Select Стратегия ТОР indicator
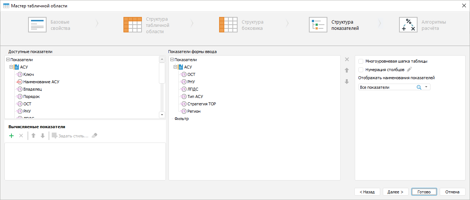470x200 pixels. (x=202, y=104)
